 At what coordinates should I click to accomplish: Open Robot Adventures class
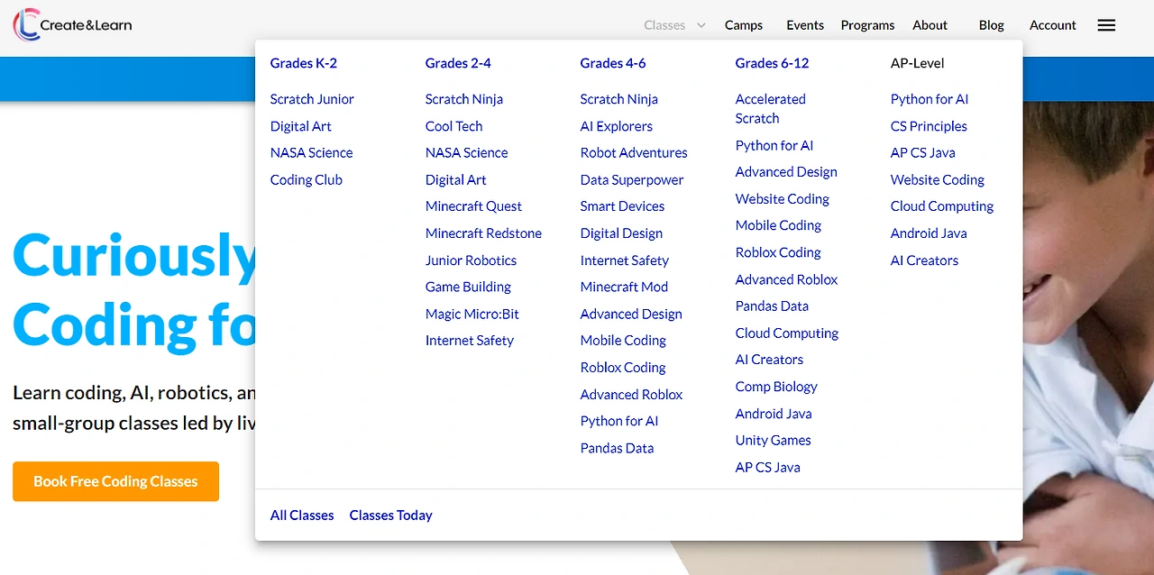click(x=634, y=153)
